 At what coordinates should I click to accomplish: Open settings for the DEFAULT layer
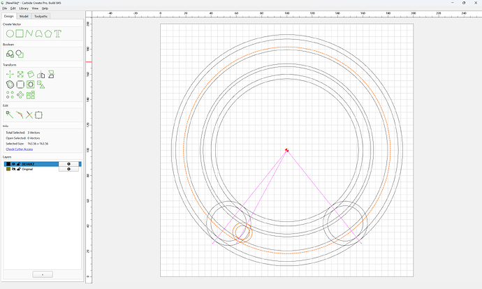click(x=68, y=164)
